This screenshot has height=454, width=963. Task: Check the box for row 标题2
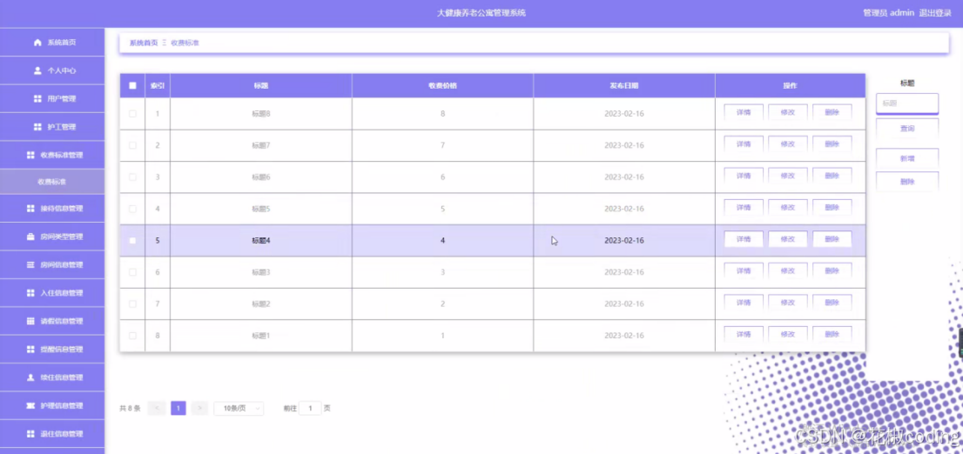coord(132,304)
